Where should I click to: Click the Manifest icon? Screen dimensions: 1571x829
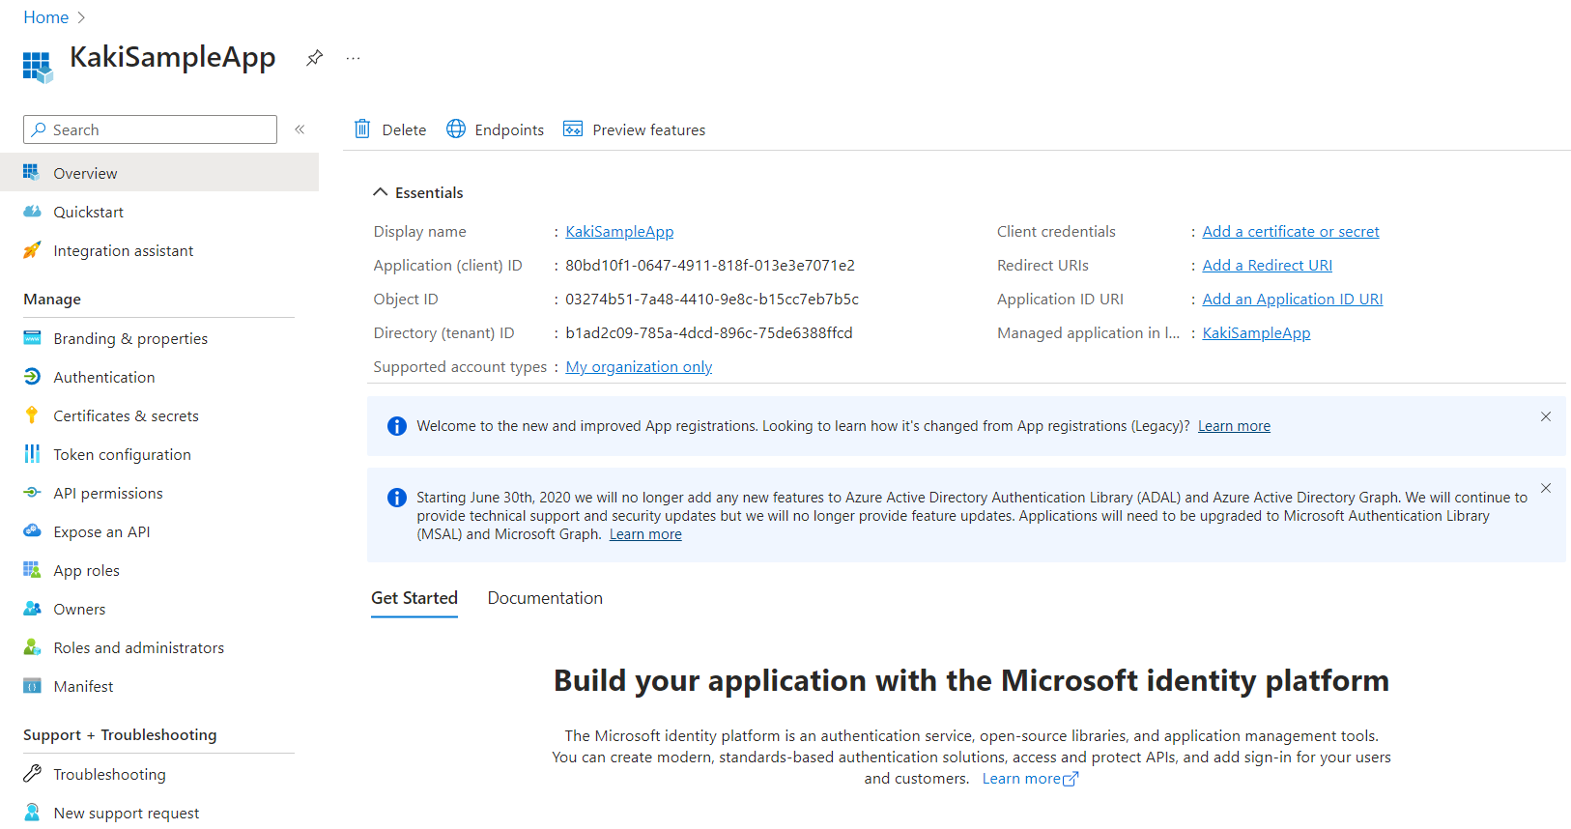pos(32,685)
